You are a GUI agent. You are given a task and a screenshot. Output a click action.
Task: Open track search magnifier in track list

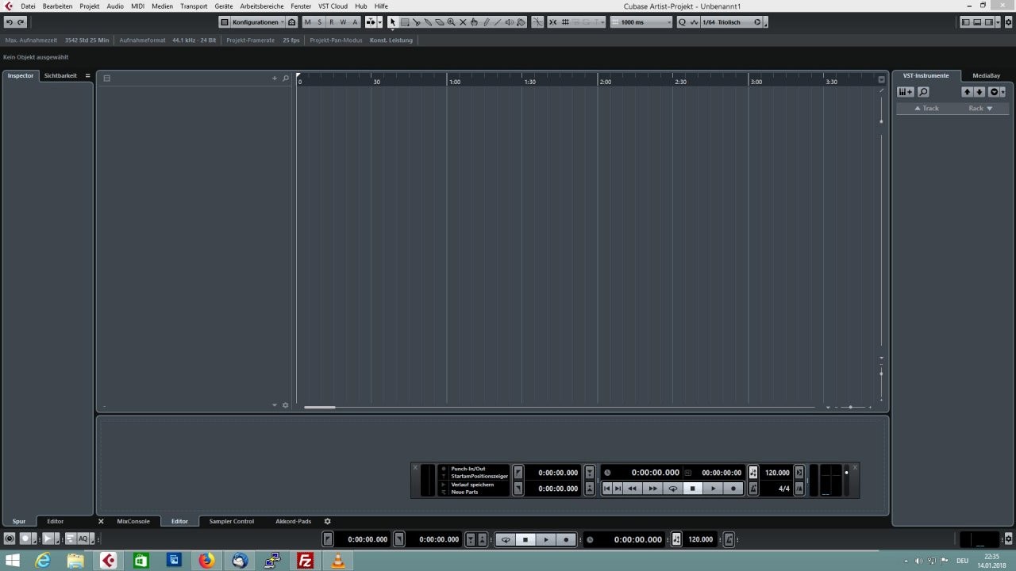click(x=286, y=78)
